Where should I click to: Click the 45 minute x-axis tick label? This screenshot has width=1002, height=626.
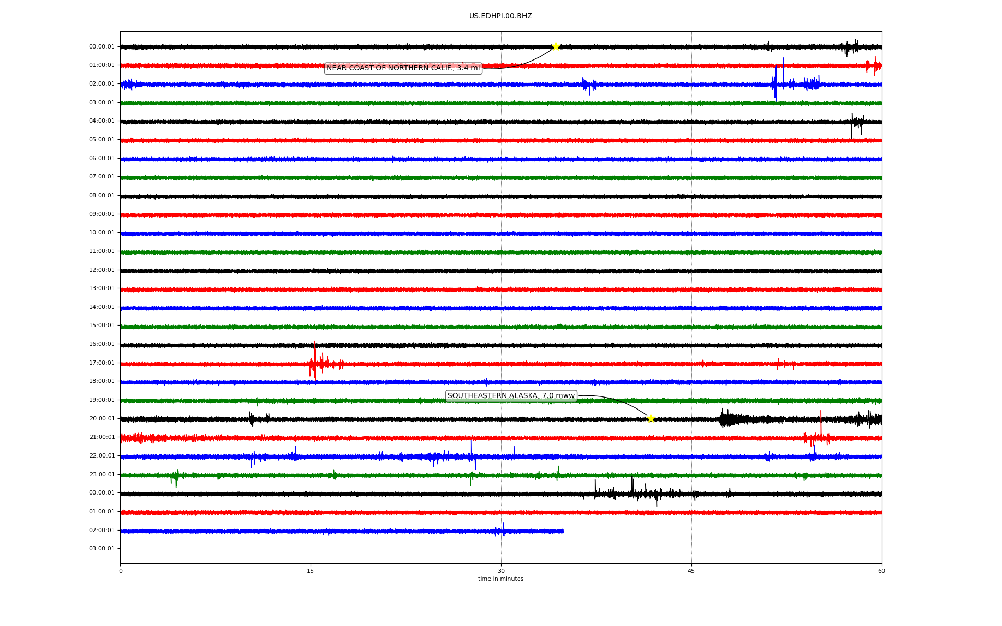[x=691, y=571]
